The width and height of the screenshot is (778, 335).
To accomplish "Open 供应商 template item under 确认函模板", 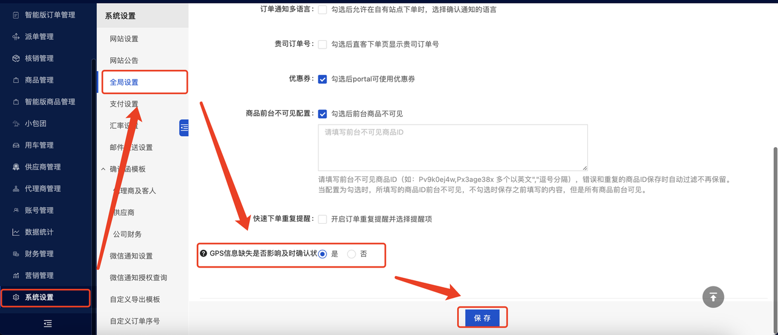I will coord(123,212).
